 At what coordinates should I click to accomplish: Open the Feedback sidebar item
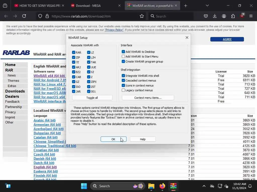12,101
